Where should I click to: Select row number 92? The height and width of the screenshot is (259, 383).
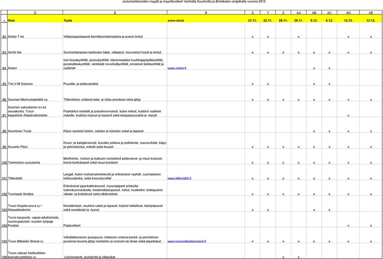(x=4, y=31)
